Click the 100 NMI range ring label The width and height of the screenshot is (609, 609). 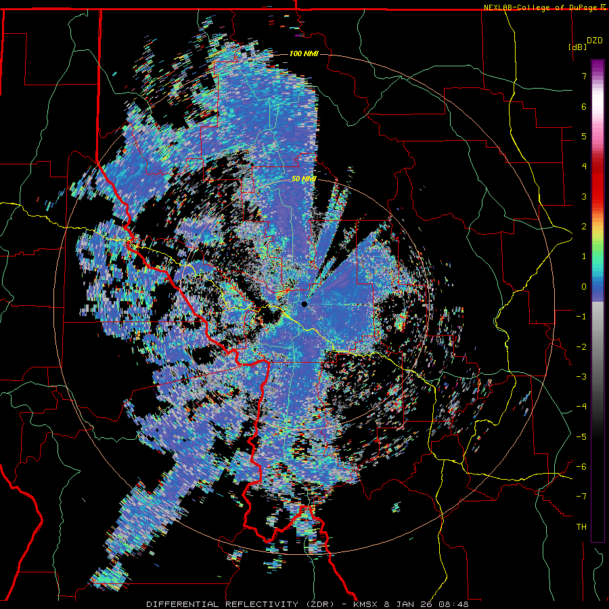click(304, 53)
